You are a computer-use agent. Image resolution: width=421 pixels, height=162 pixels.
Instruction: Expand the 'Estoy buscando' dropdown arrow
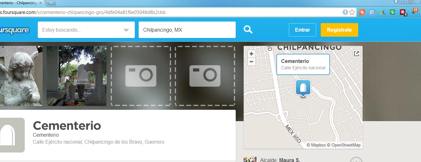[x=126, y=30]
